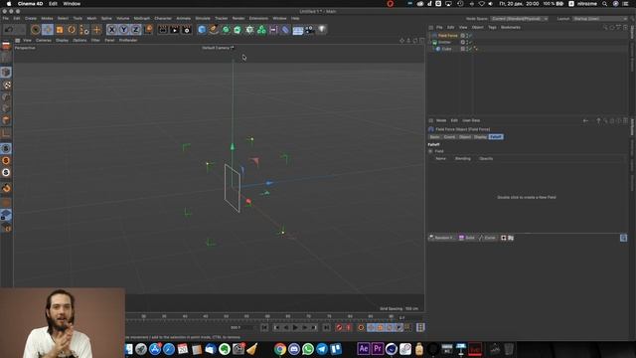Select the Scale tool
This screenshot has height=358, width=636.
(x=60, y=30)
